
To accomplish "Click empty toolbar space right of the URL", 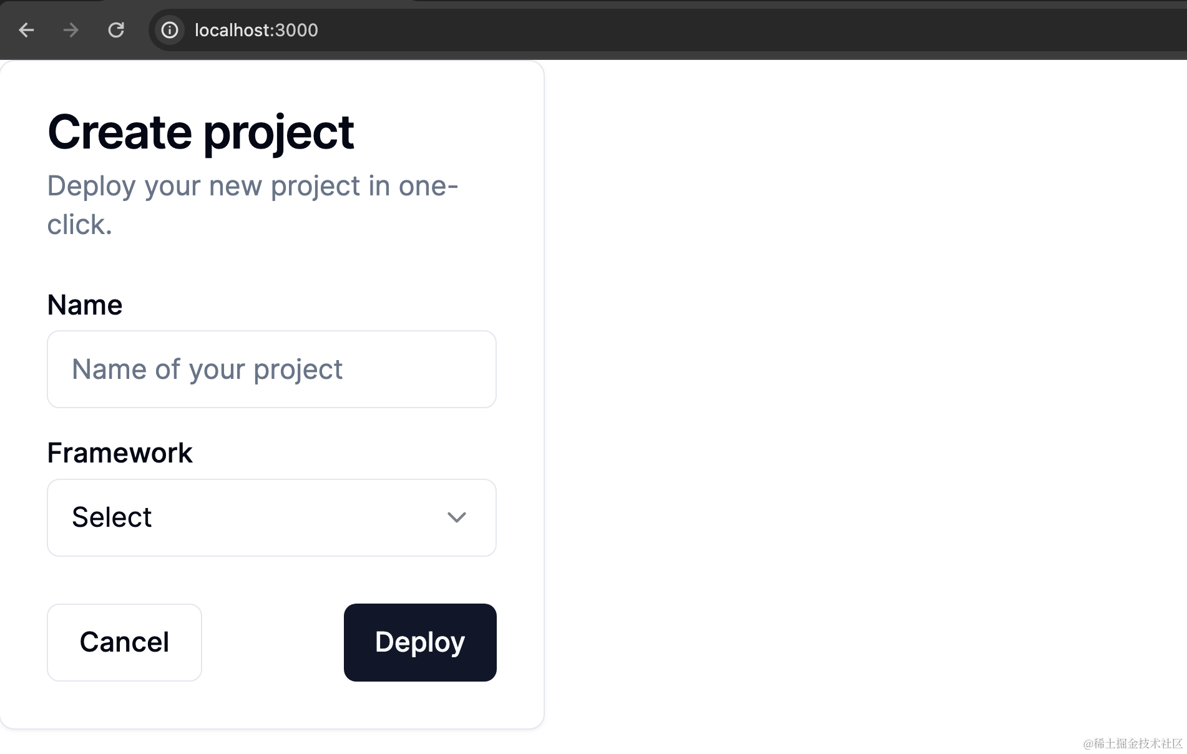I will point(749,30).
